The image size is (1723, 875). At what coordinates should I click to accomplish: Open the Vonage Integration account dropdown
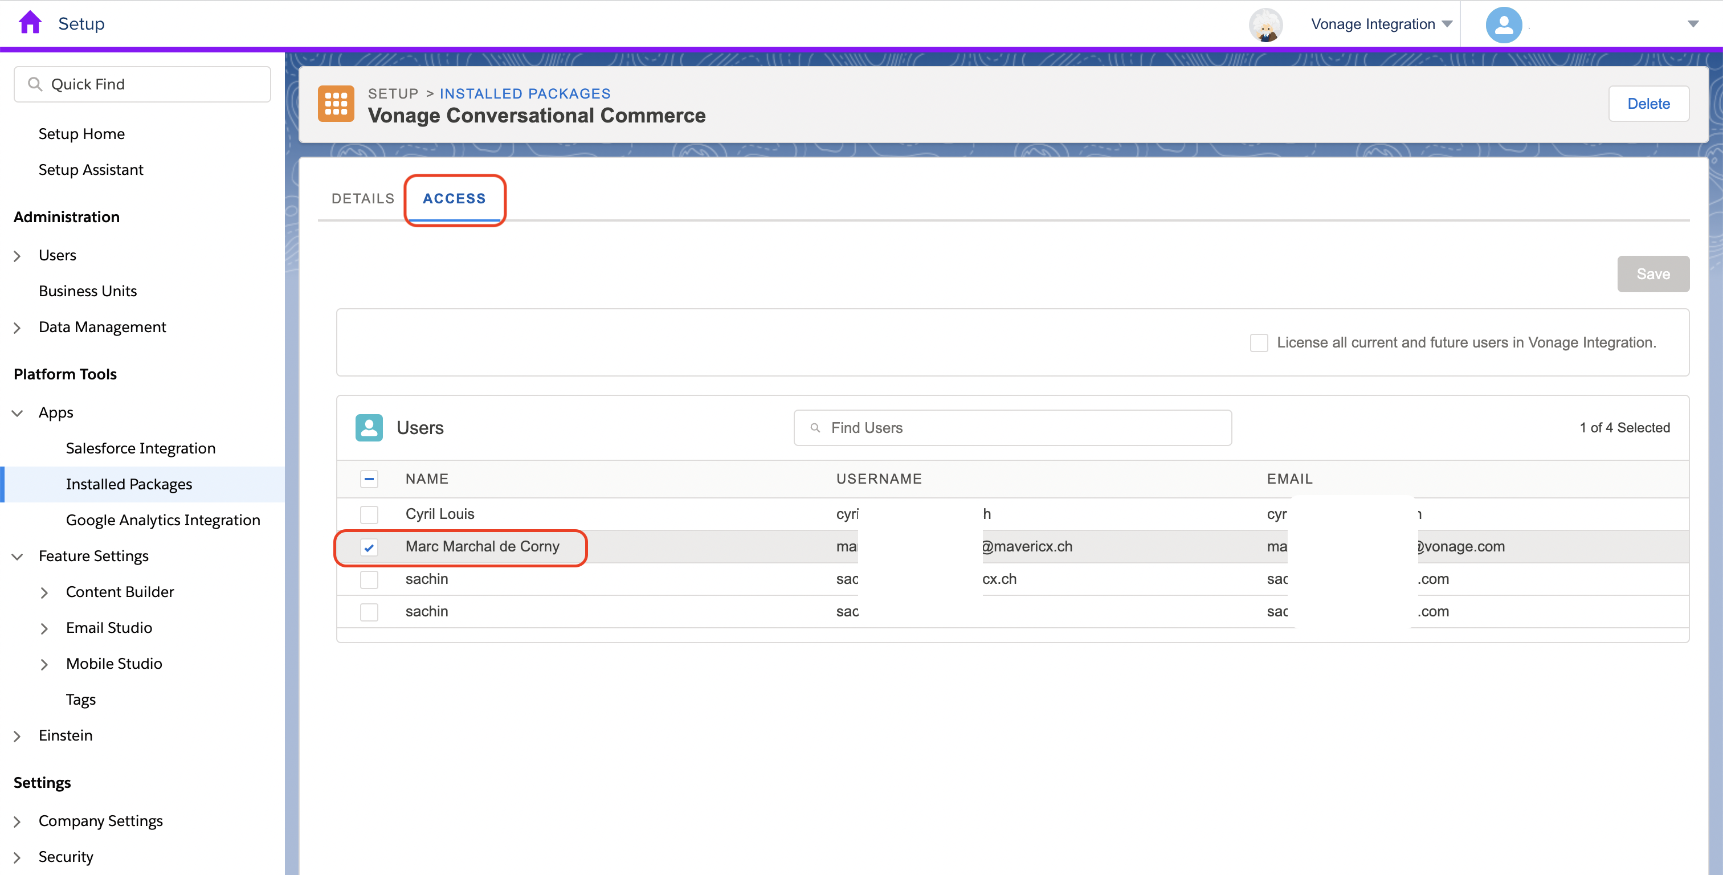pyautogui.click(x=1381, y=24)
